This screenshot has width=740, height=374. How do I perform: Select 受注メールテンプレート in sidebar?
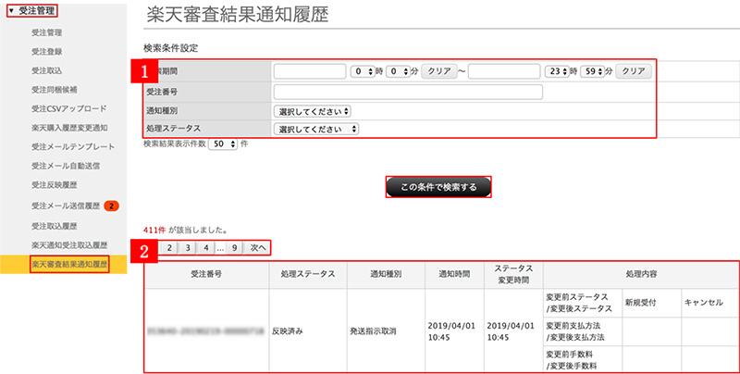tap(72, 146)
